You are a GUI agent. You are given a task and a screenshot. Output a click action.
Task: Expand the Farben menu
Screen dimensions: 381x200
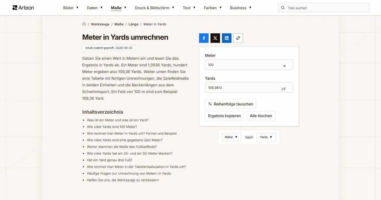[x=213, y=8]
